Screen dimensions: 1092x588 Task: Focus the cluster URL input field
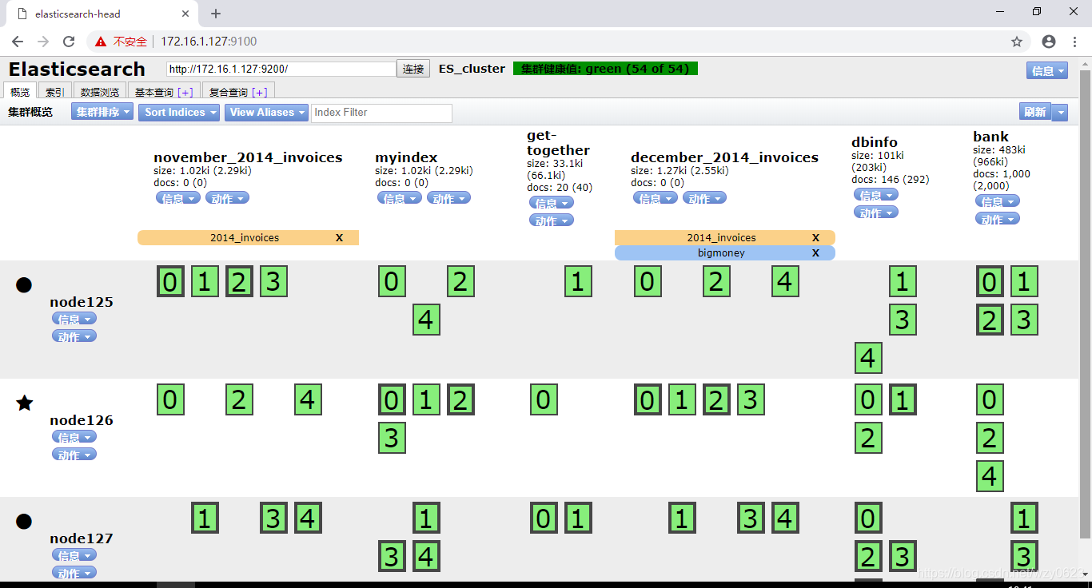click(x=281, y=70)
